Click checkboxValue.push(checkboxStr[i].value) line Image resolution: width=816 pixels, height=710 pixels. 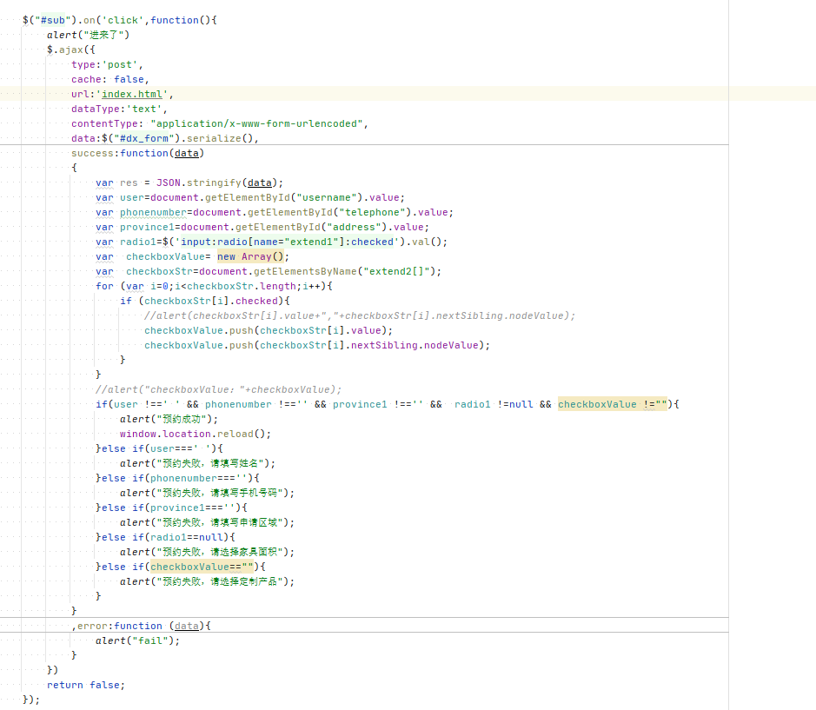(269, 330)
